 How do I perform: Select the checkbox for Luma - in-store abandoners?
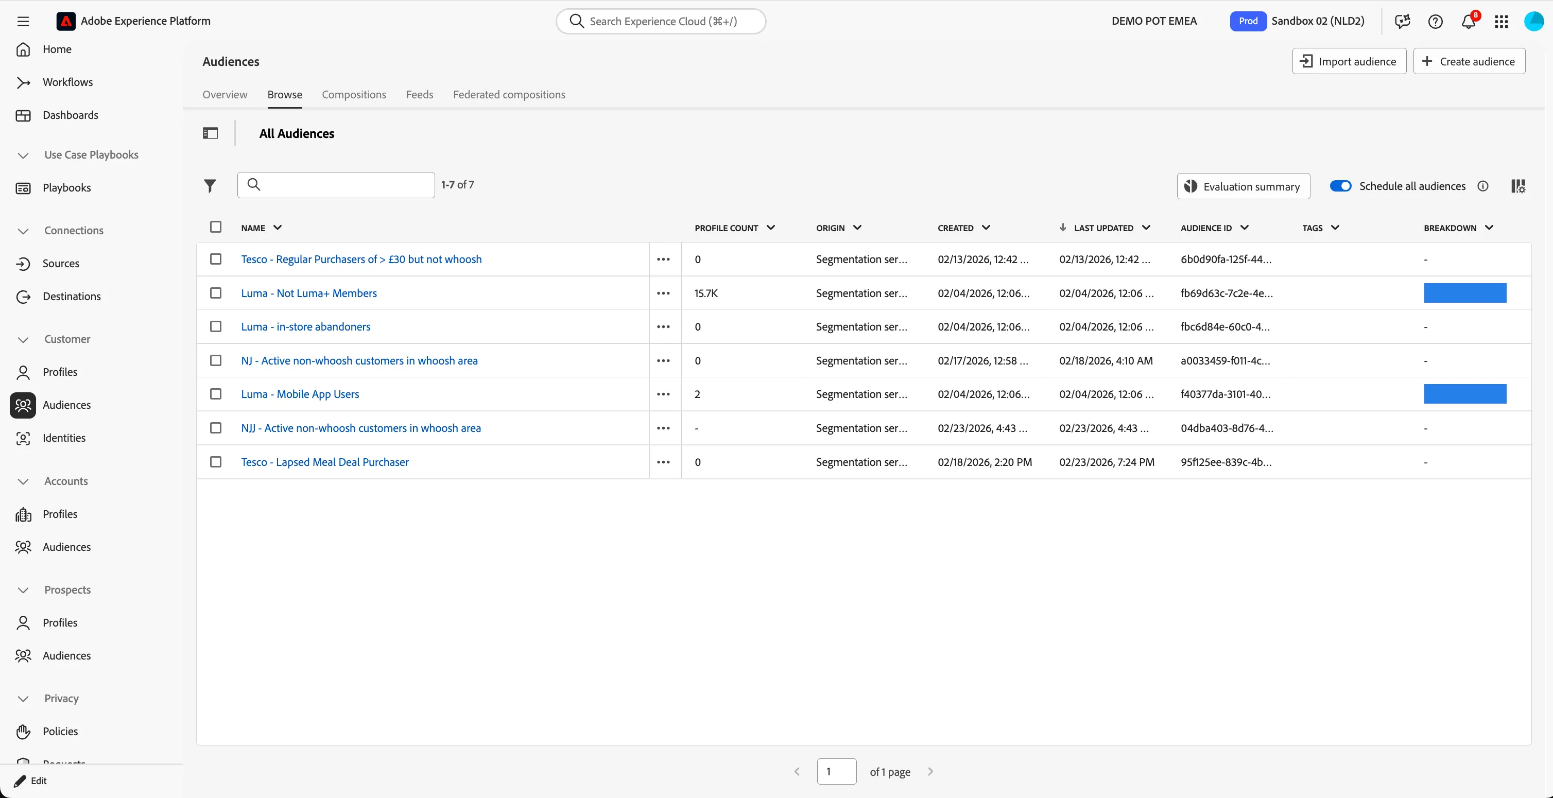(216, 327)
